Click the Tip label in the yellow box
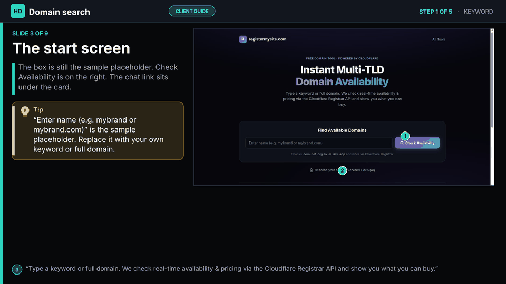 click(38, 109)
